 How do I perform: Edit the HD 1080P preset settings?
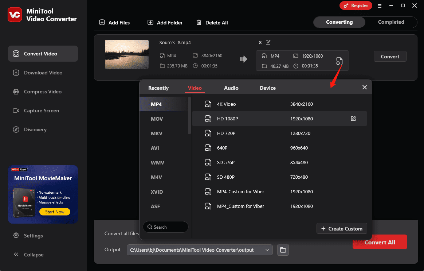tap(353, 119)
